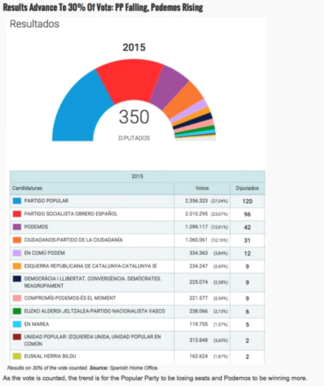Click vote count 221.577
The width and height of the screenshot is (324, 386).
[x=199, y=298]
